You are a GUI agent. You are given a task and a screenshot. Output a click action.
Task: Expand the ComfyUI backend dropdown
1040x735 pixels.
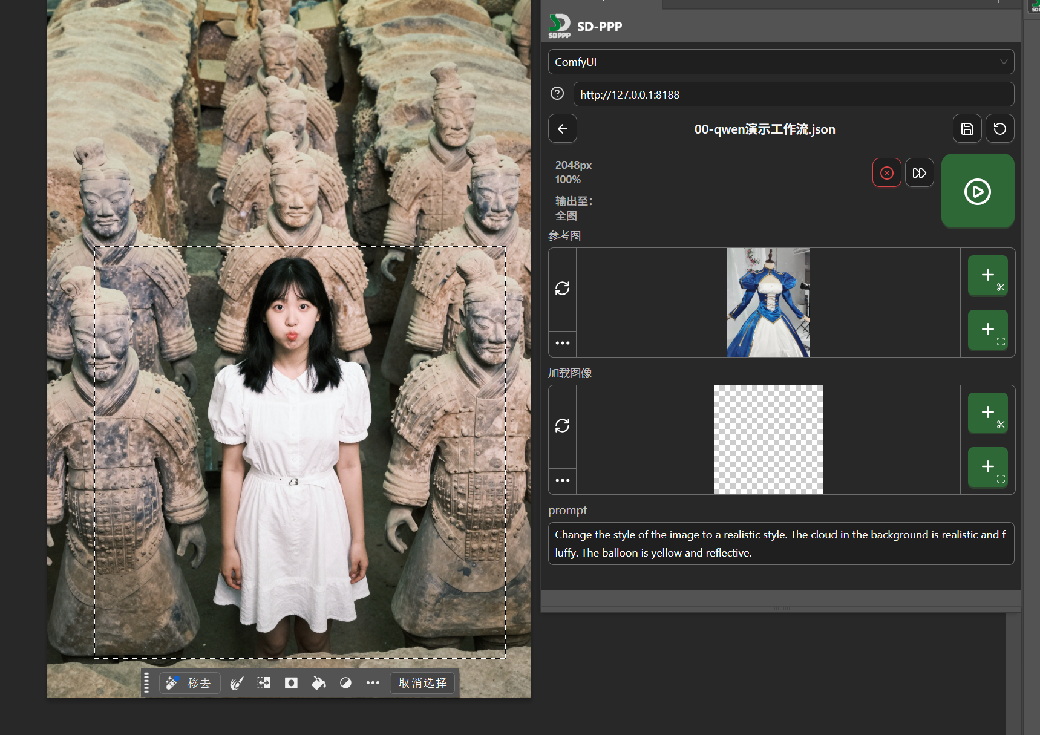pyautogui.click(x=780, y=62)
